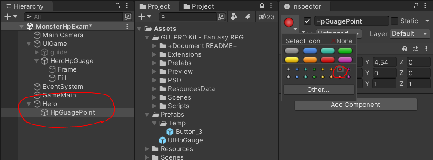Select the small teal dot icon
Viewport: 433px width, 160px height.
pos(305,69)
